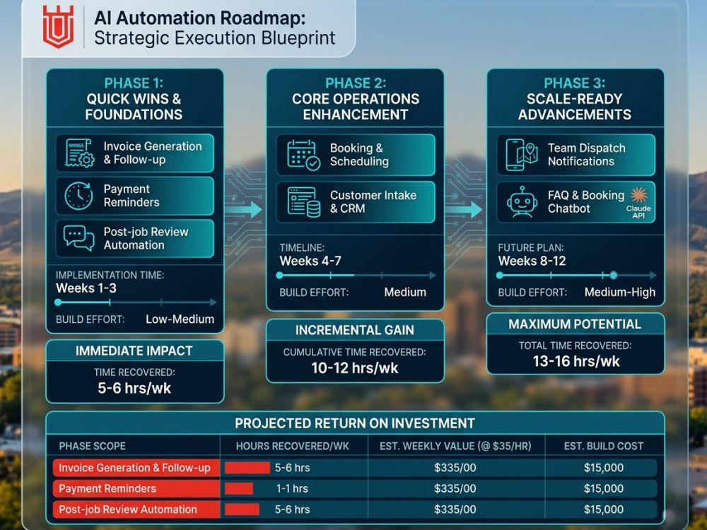Screen dimensions: 707x530
Task: Select the Booking & Scheduling calendar icon
Action: [x=303, y=155]
